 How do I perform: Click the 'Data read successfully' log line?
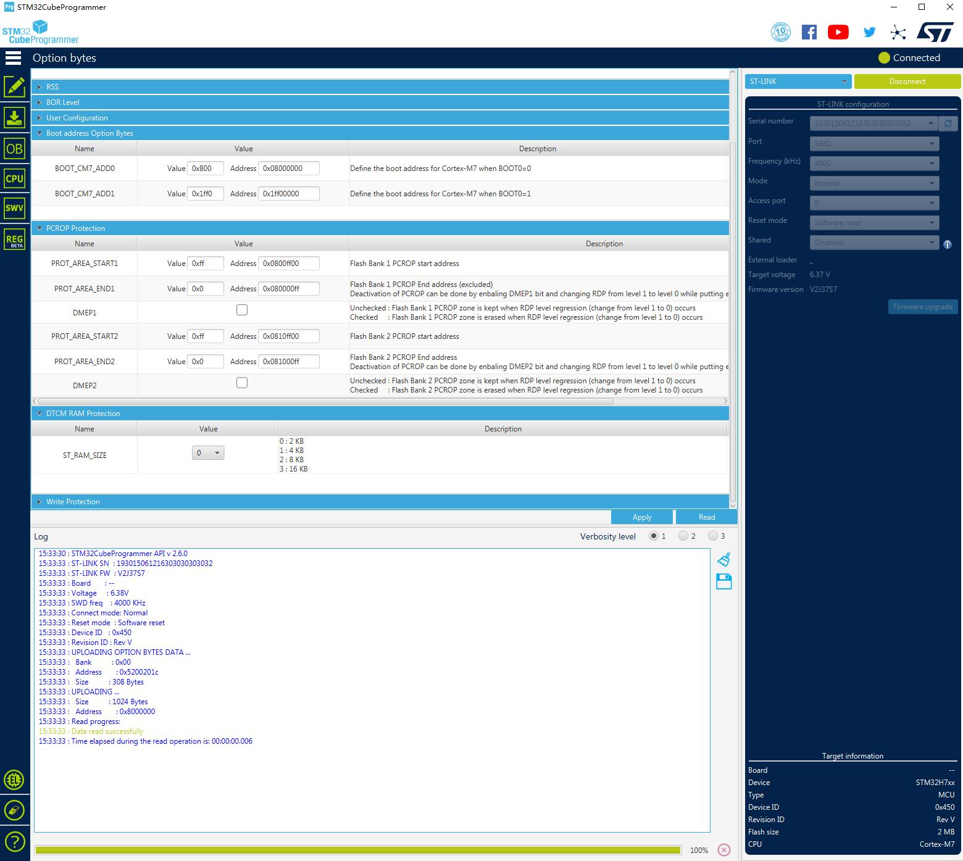coord(91,731)
